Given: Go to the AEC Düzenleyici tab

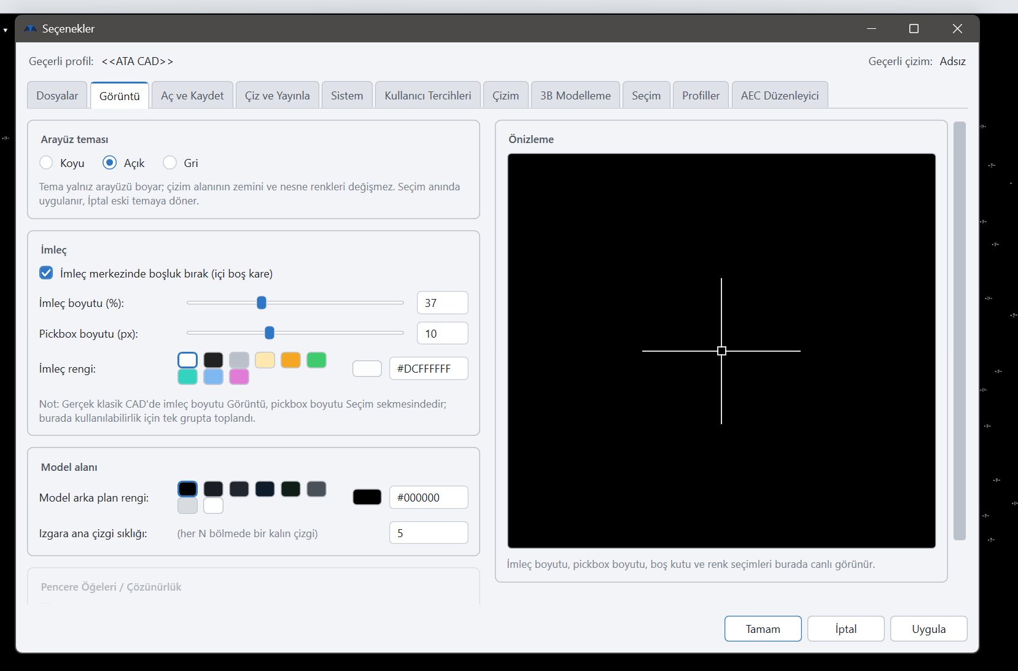Looking at the screenshot, I should point(780,95).
